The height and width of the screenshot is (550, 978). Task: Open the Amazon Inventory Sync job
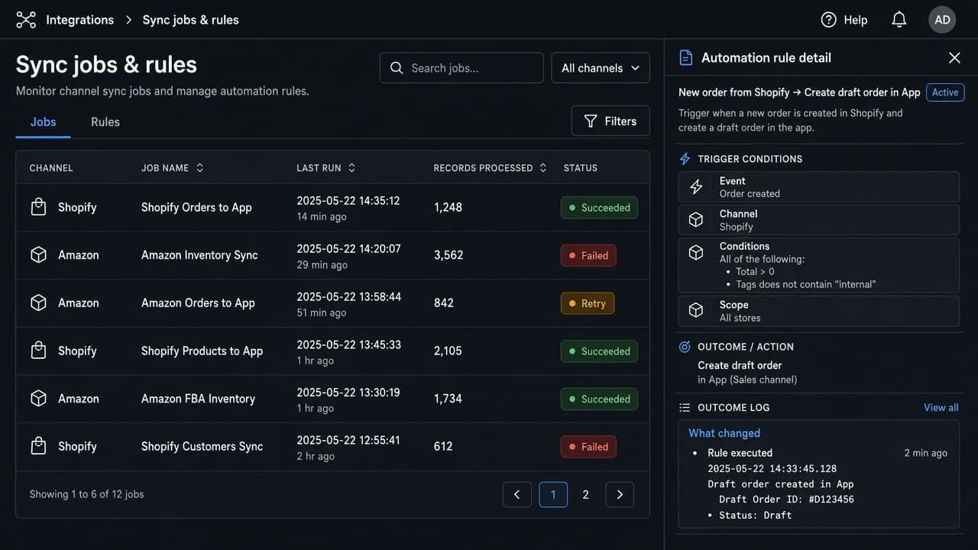pos(199,255)
